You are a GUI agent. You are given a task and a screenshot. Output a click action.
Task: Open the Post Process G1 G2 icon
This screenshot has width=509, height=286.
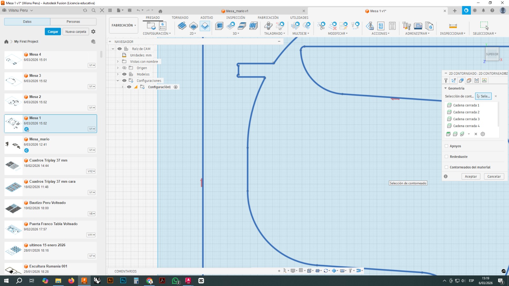tap(381, 26)
